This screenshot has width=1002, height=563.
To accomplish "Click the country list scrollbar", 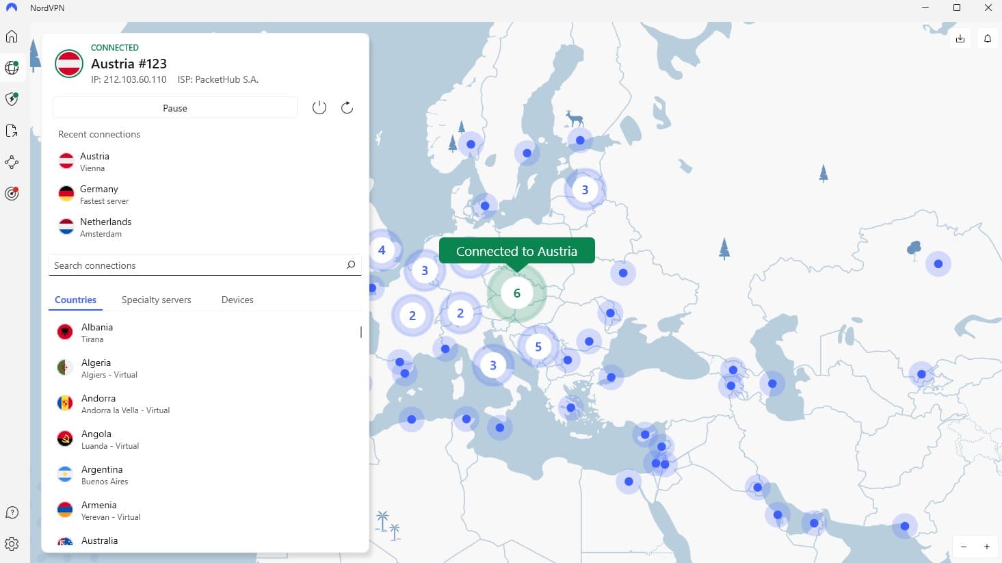I will [x=360, y=332].
